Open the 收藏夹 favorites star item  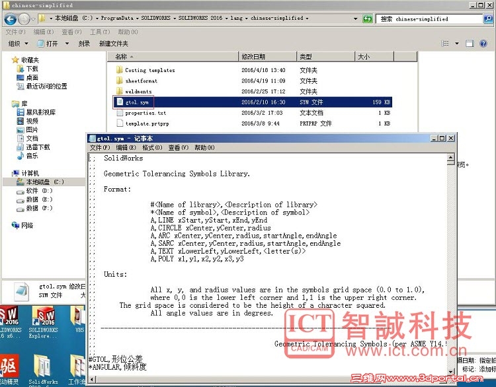pos(25,59)
